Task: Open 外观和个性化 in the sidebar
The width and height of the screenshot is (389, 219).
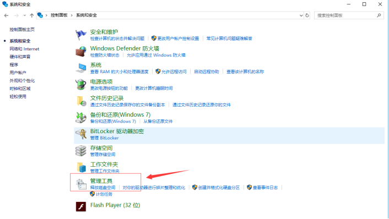Action: pos(22,80)
